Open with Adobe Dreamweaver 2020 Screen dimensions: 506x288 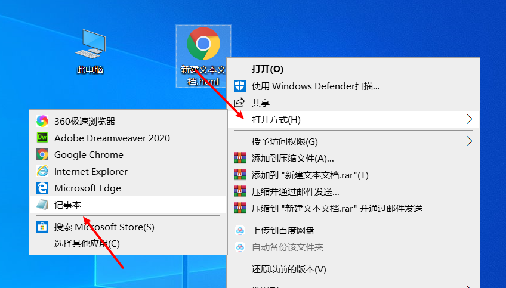click(128, 138)
